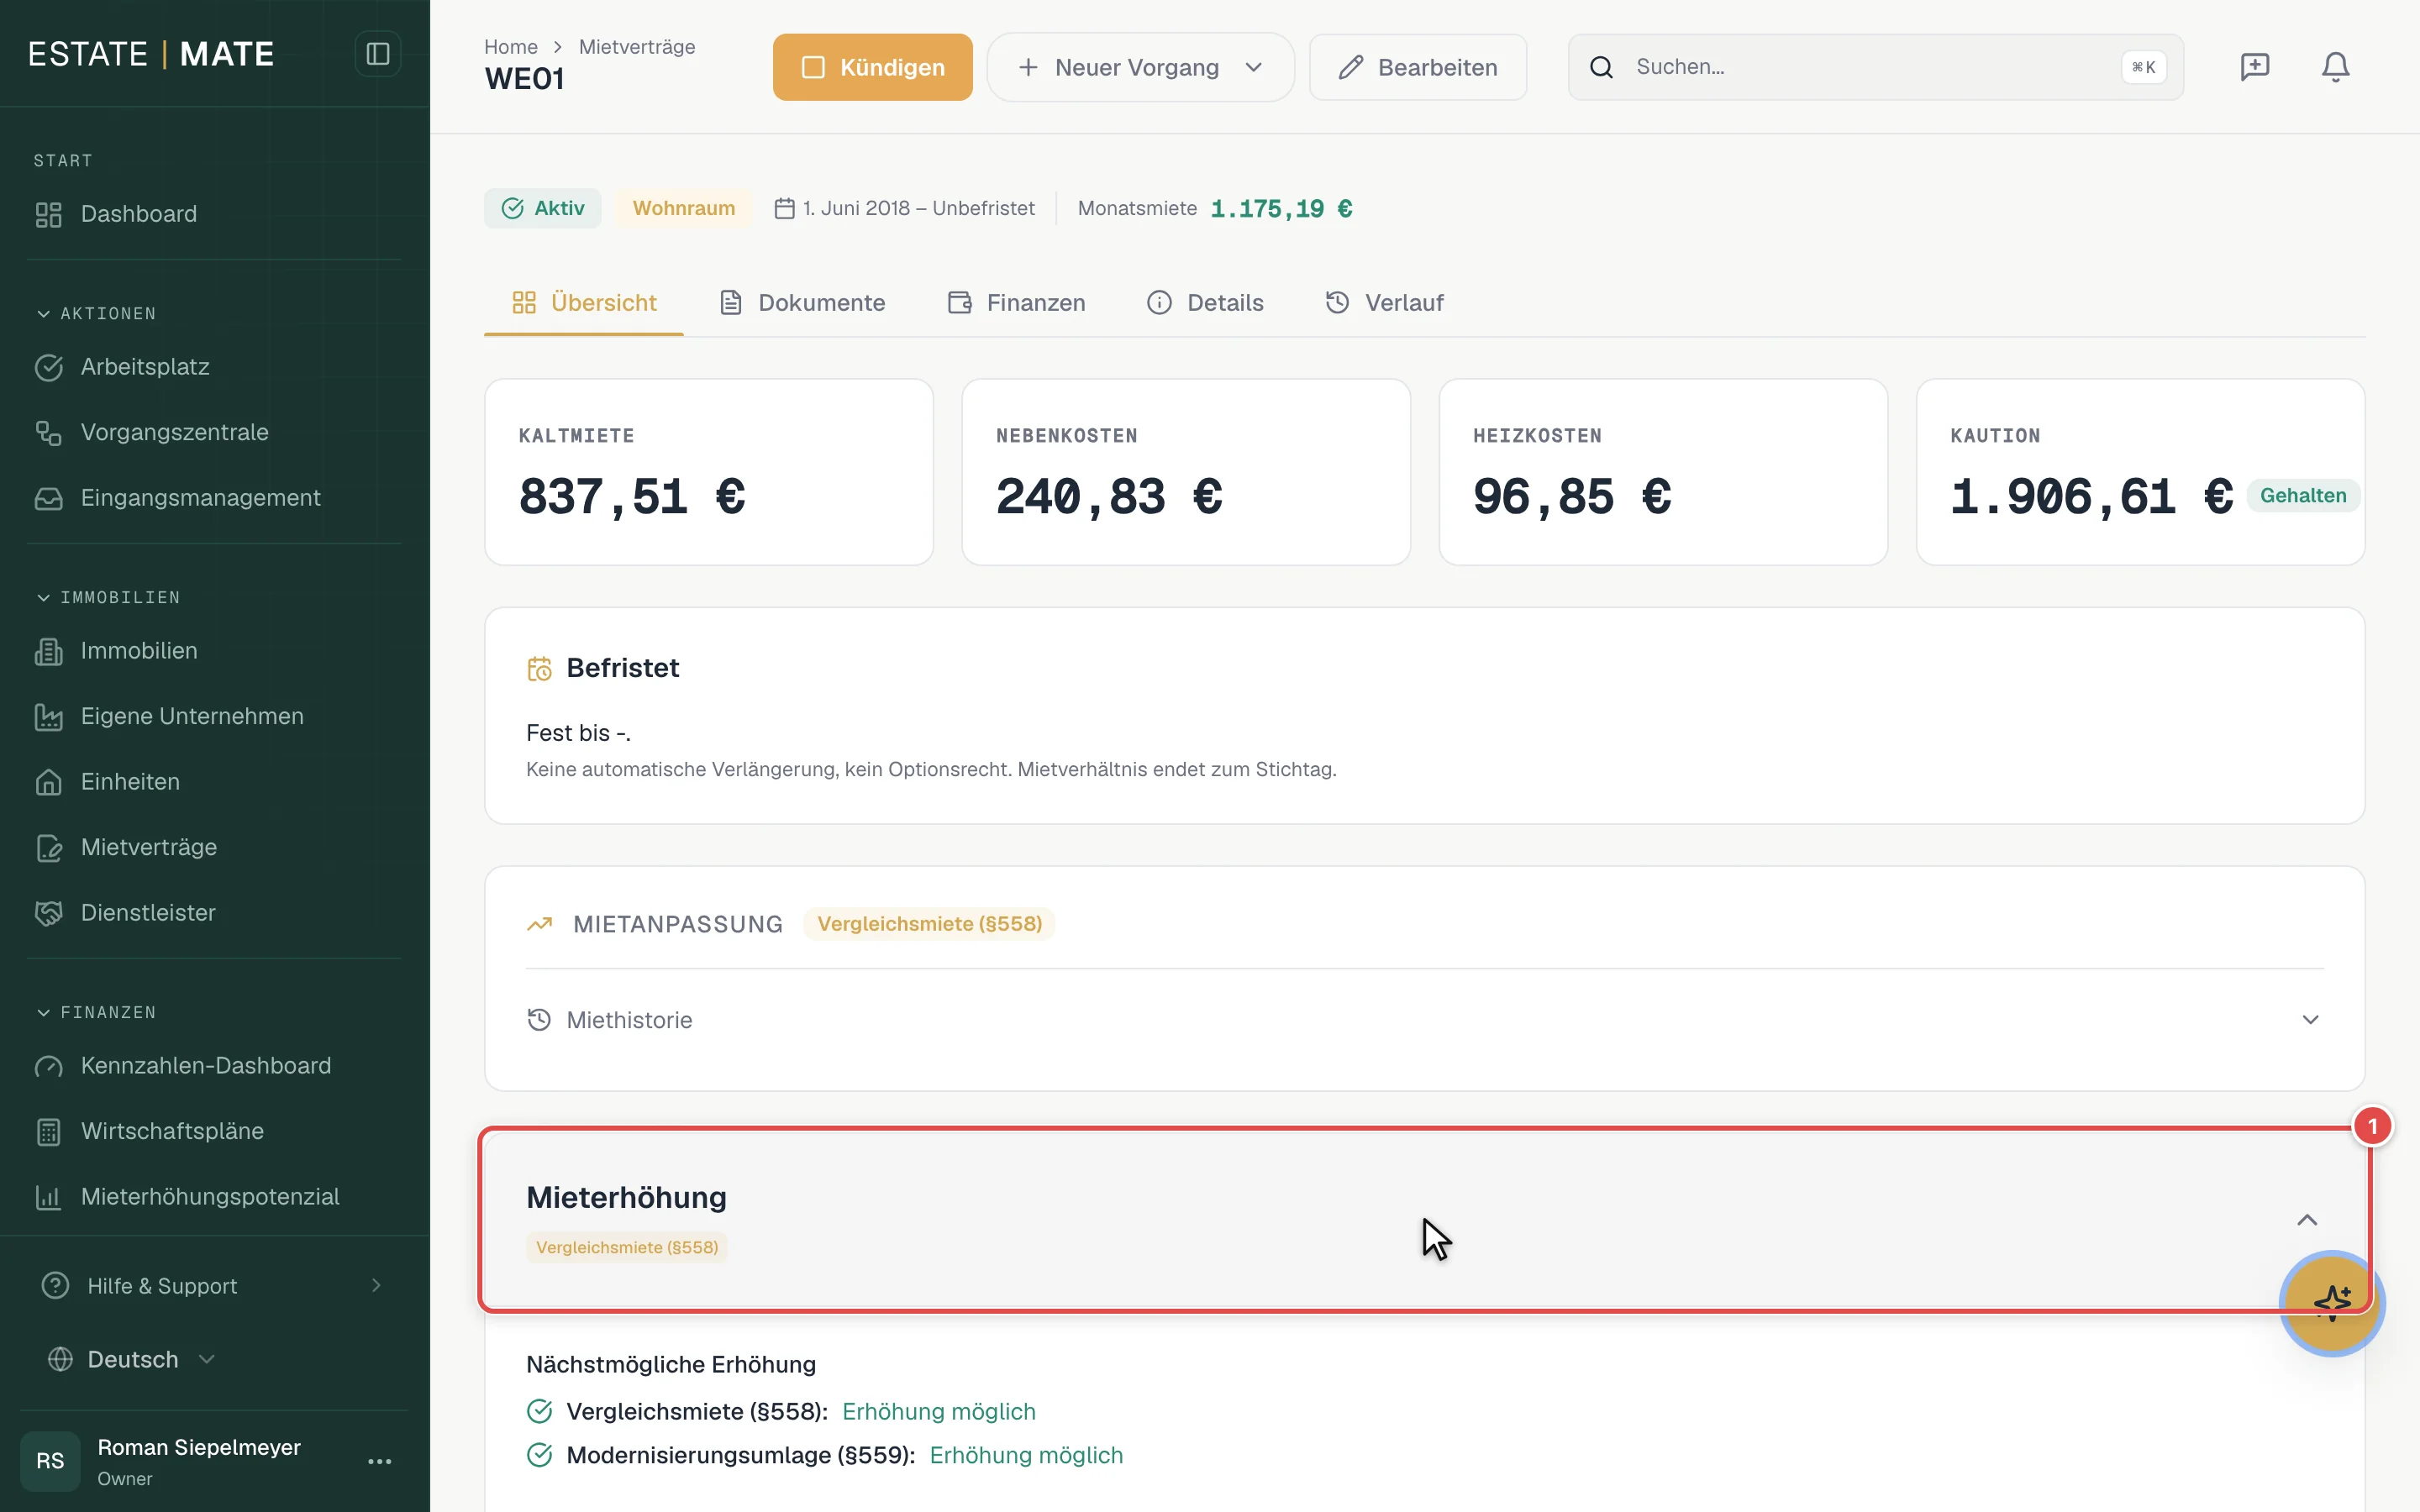Click the search magnifier icon
Viewport: 2420px width, 1512px height.
tap(1601, 67)
